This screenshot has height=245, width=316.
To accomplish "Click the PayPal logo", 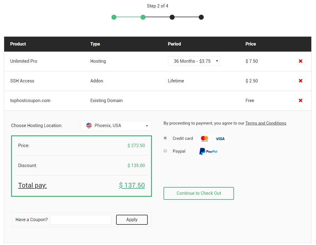I will point(208,151).
